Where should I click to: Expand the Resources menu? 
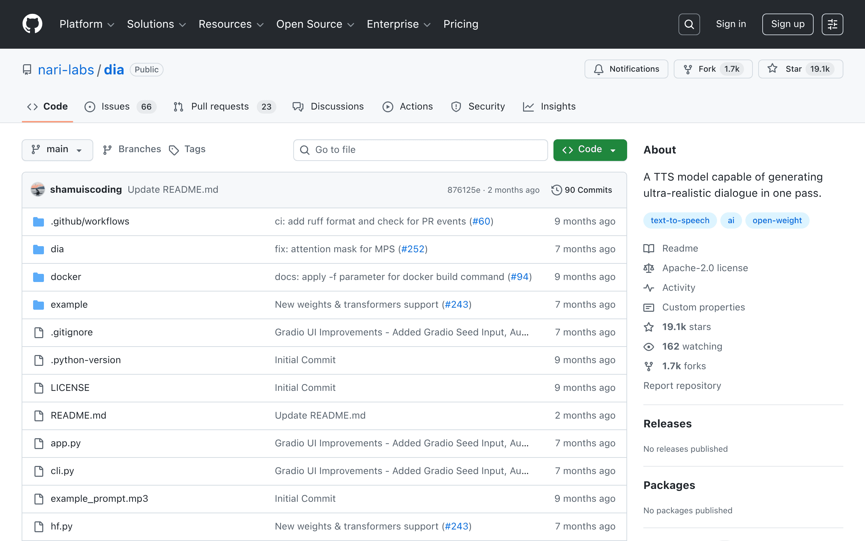click(231, 24)
